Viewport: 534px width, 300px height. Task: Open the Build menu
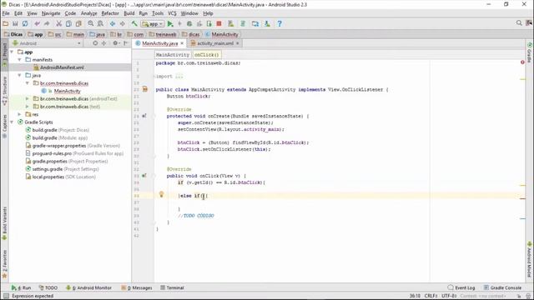point(129,13)
